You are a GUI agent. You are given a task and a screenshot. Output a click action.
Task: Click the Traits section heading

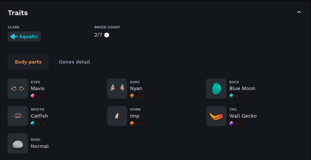click(x=18, y=13)
